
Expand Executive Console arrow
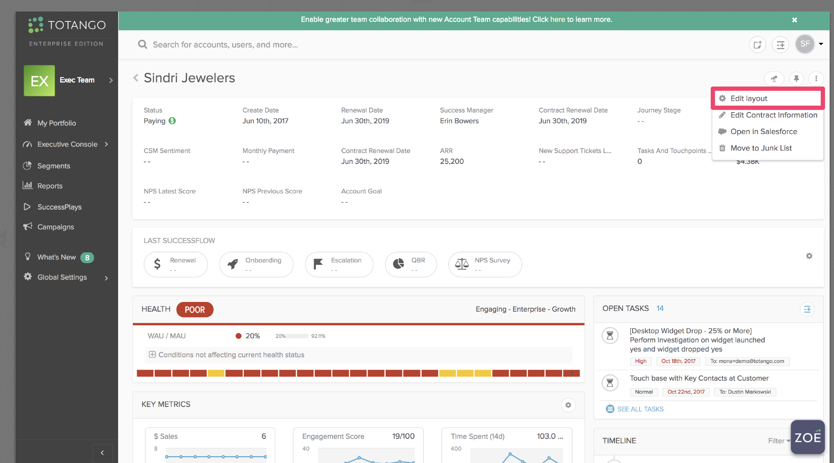107,144
